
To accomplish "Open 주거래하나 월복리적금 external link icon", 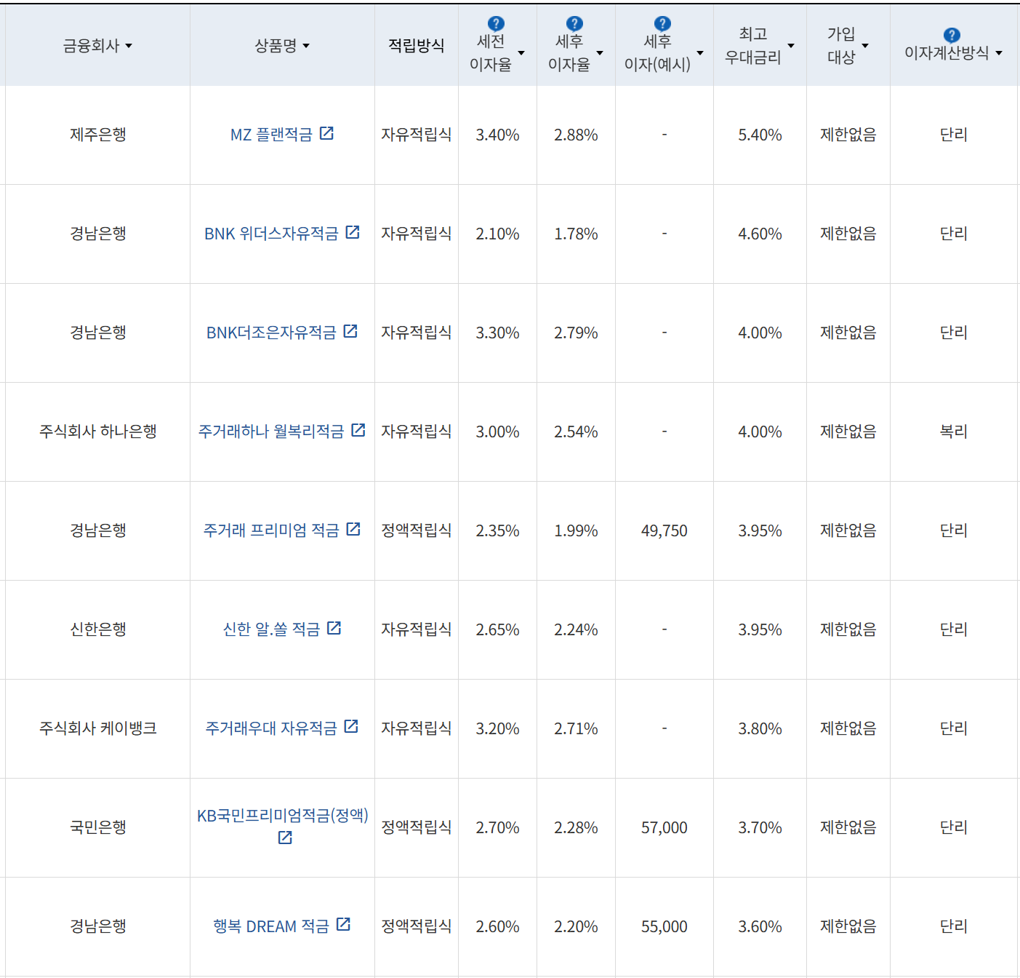I will [x=356, y=429].
